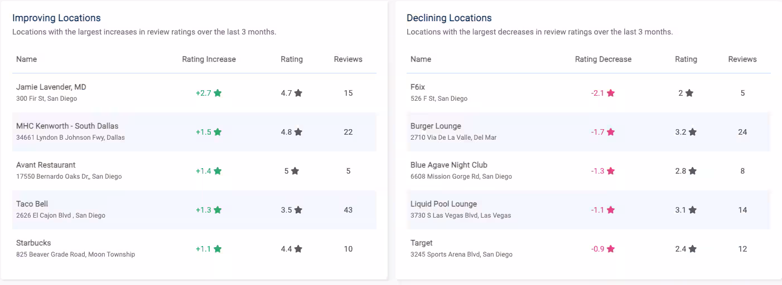Image resolution: width=782 pixels, height=285 pixels.
Task: Click green star beside Jamie Lavender +2.7
Action: click(218, 93)
